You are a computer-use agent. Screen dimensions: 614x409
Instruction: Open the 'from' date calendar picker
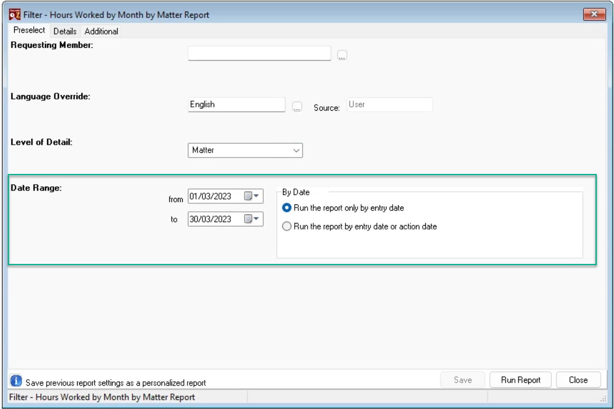point(252,196)
